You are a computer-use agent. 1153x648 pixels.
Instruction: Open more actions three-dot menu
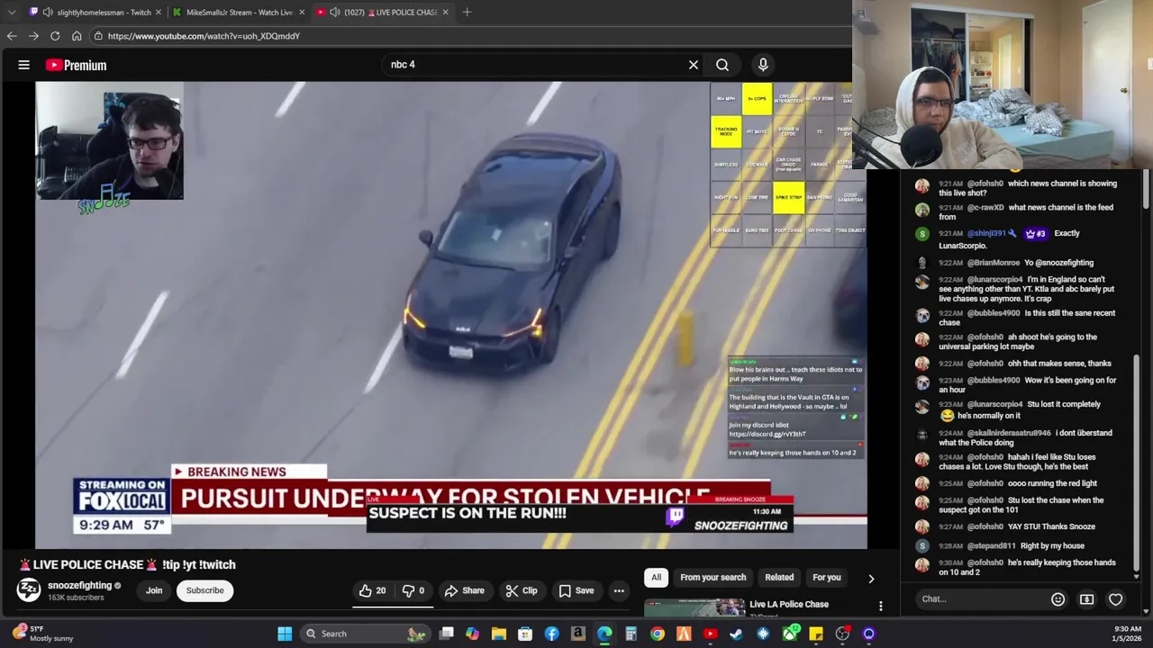[x=619, y=590]
